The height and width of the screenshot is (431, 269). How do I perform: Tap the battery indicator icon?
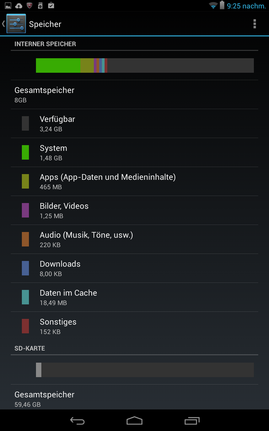pyautogui.click(x=222, y=5)
